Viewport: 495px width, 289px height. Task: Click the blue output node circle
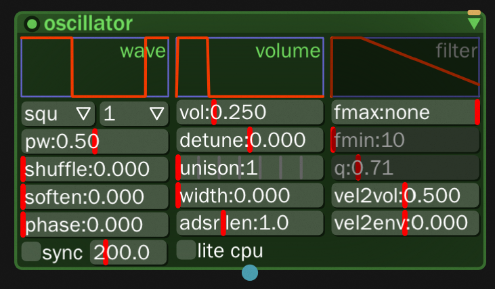point(250,273)
